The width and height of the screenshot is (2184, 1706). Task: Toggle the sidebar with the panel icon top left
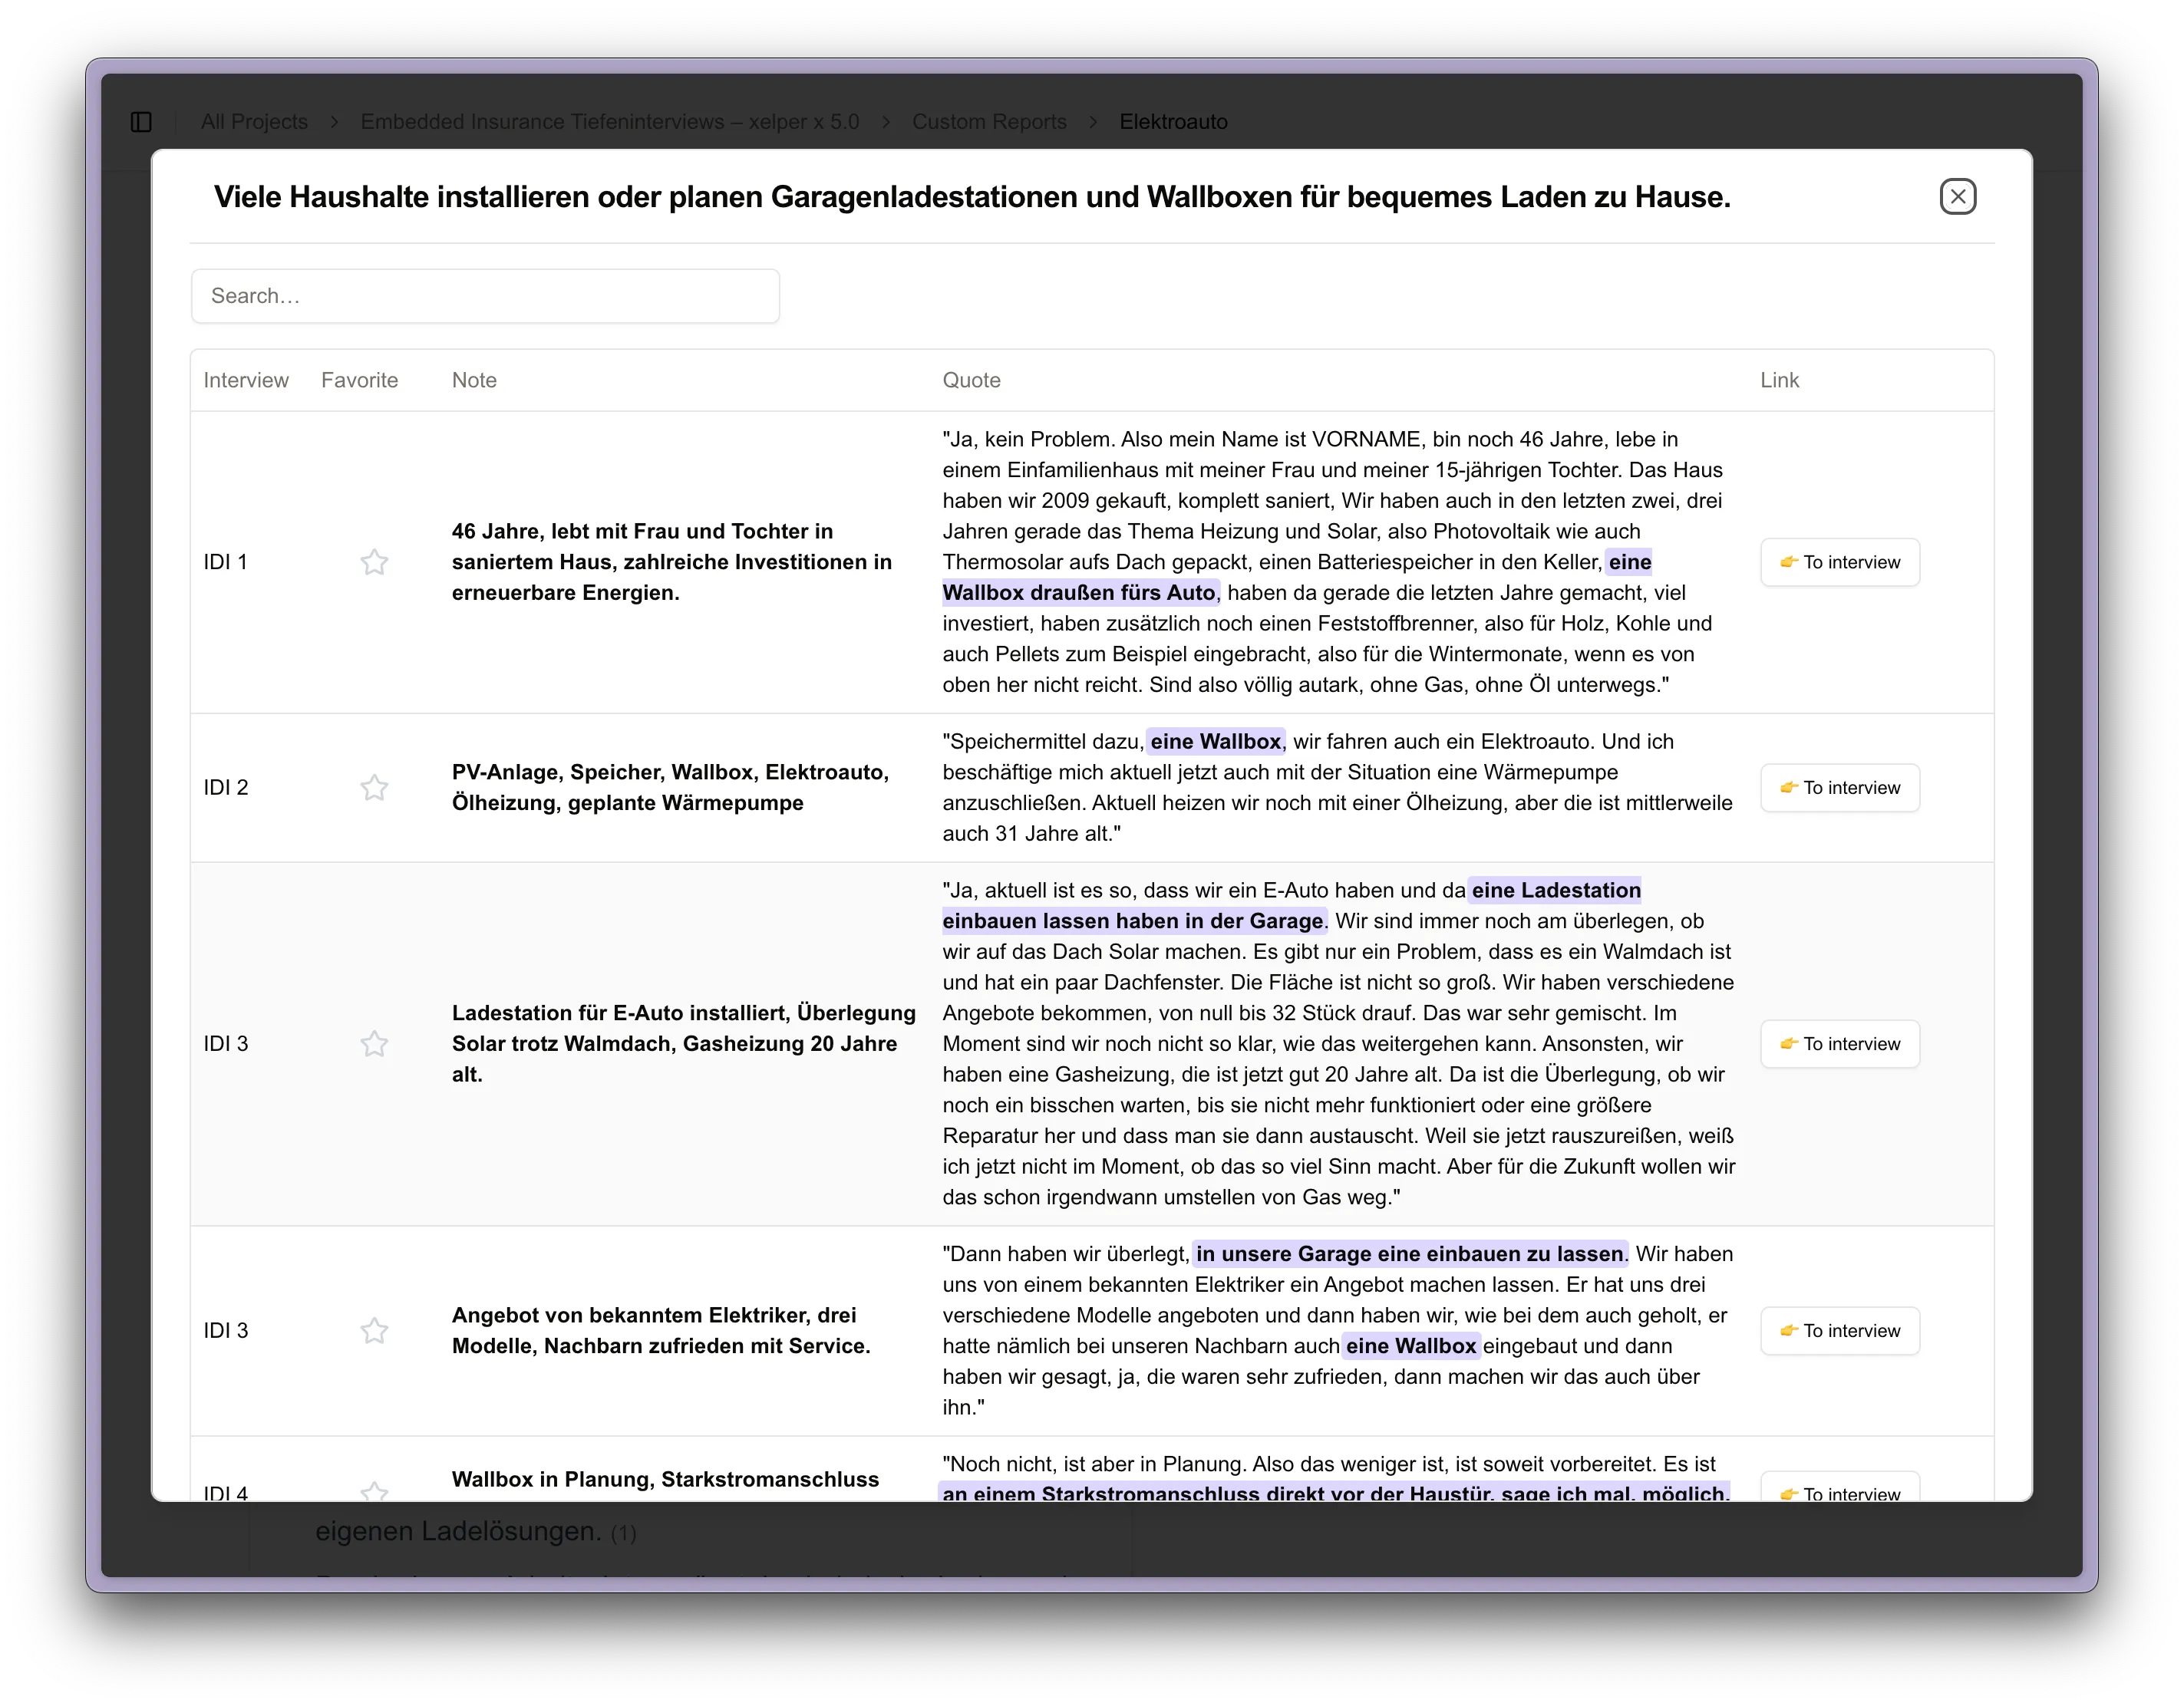140,121
